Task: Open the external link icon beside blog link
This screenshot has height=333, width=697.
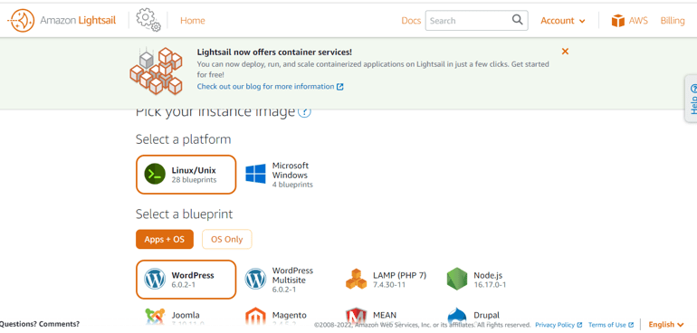Action: (x=340, y=87)
